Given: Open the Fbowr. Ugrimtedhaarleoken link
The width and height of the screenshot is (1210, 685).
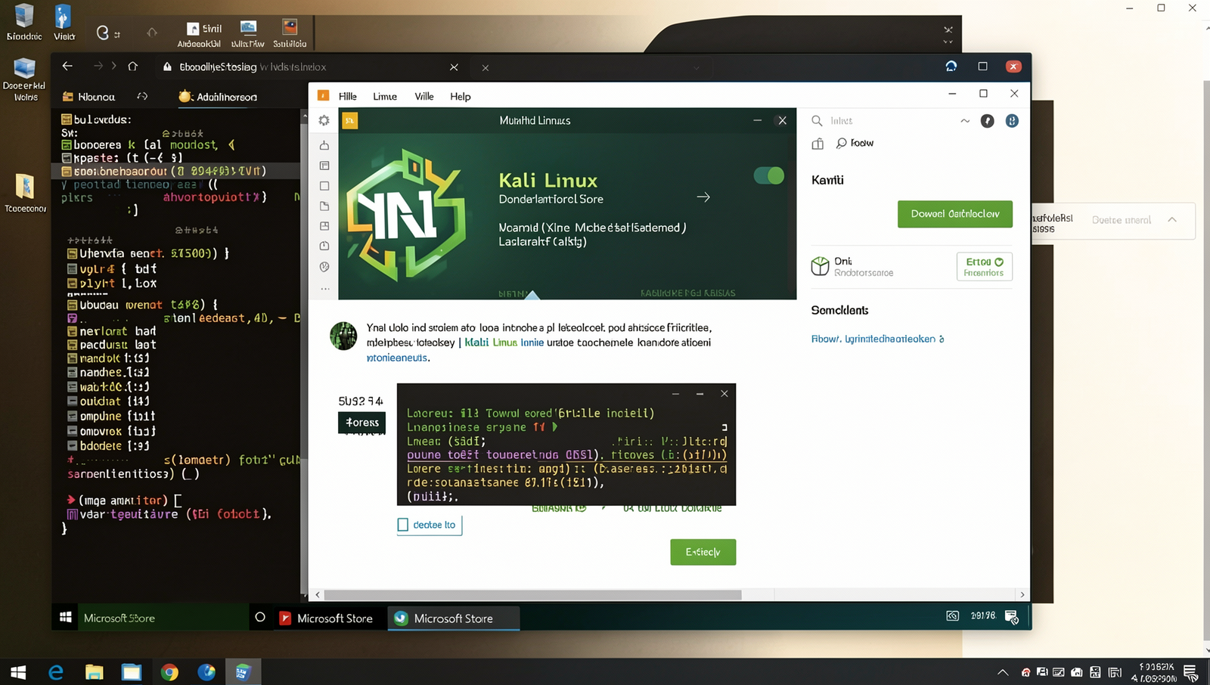Looking at the screenshot, I should coord(877,339).
